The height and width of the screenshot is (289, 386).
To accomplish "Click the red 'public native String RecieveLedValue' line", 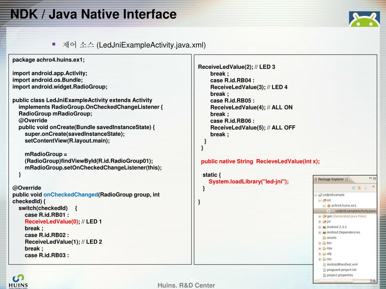I will point(260,161).
